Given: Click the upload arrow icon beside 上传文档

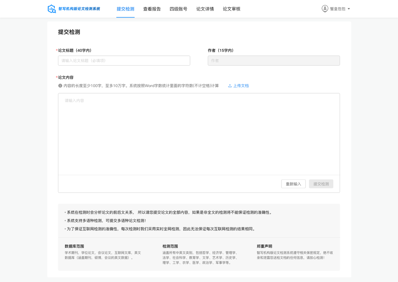Looking at the screenshot, I should coord(230,86).
